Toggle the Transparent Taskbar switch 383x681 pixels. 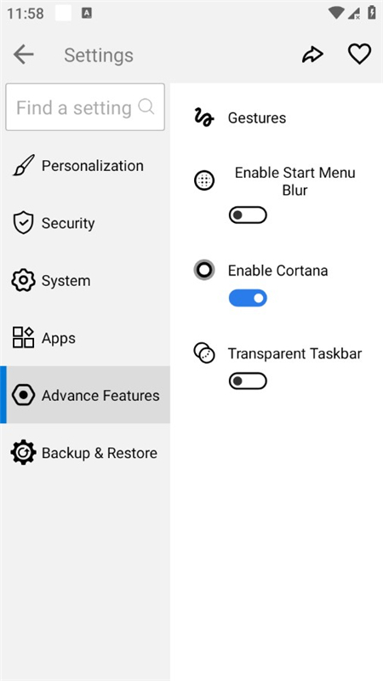click(248, 381)
